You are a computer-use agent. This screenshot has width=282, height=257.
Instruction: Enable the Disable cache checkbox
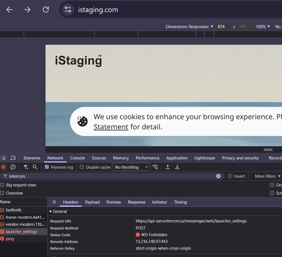(x=82, y=167)
